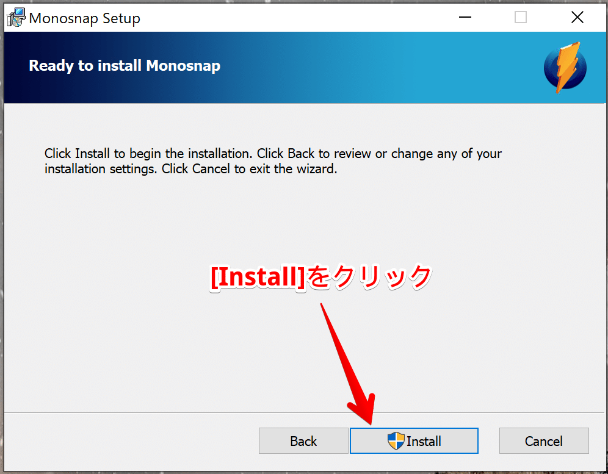Viewport: 608px width, 474px height.
Task: Start installation with the Install button
Action: [x=414, y=440]
